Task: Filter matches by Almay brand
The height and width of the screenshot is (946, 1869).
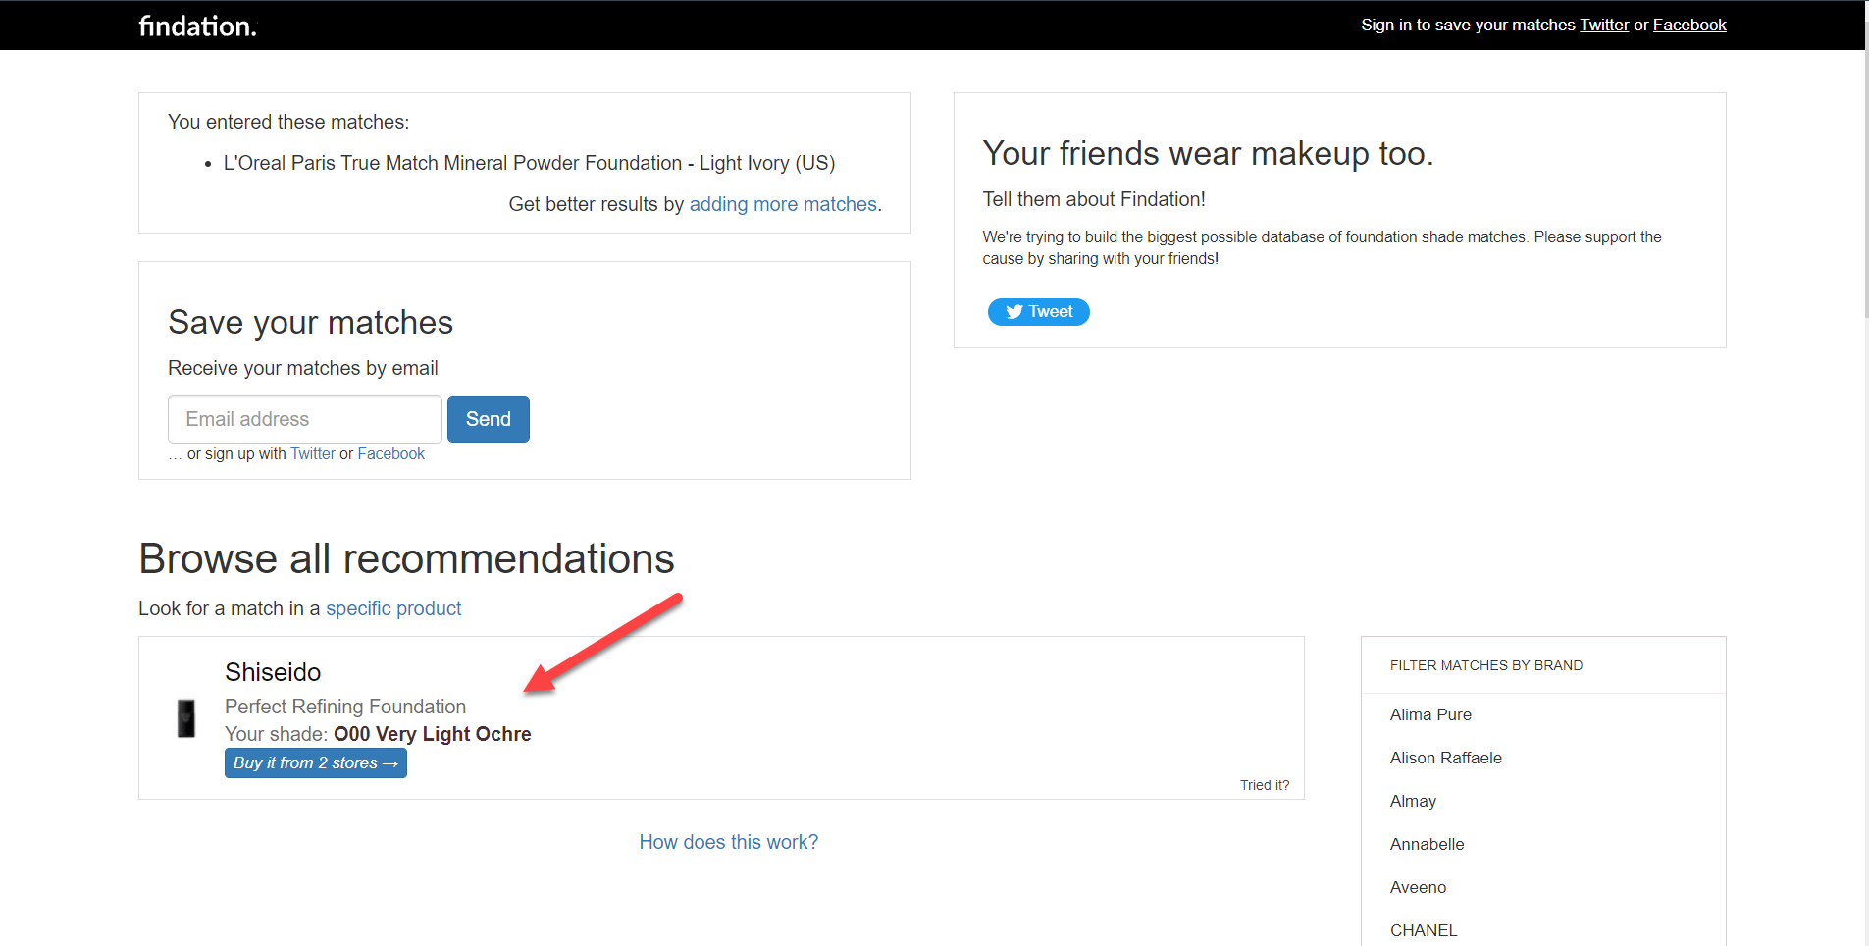Action: coord(1413,801)
